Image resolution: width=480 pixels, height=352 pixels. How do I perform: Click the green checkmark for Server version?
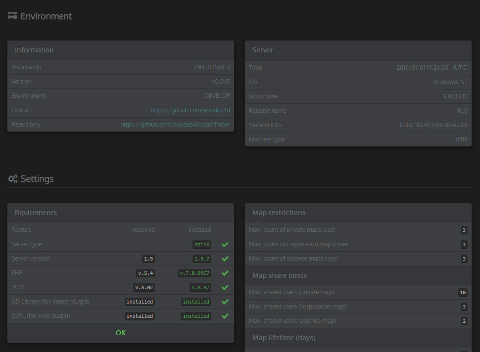225,259
